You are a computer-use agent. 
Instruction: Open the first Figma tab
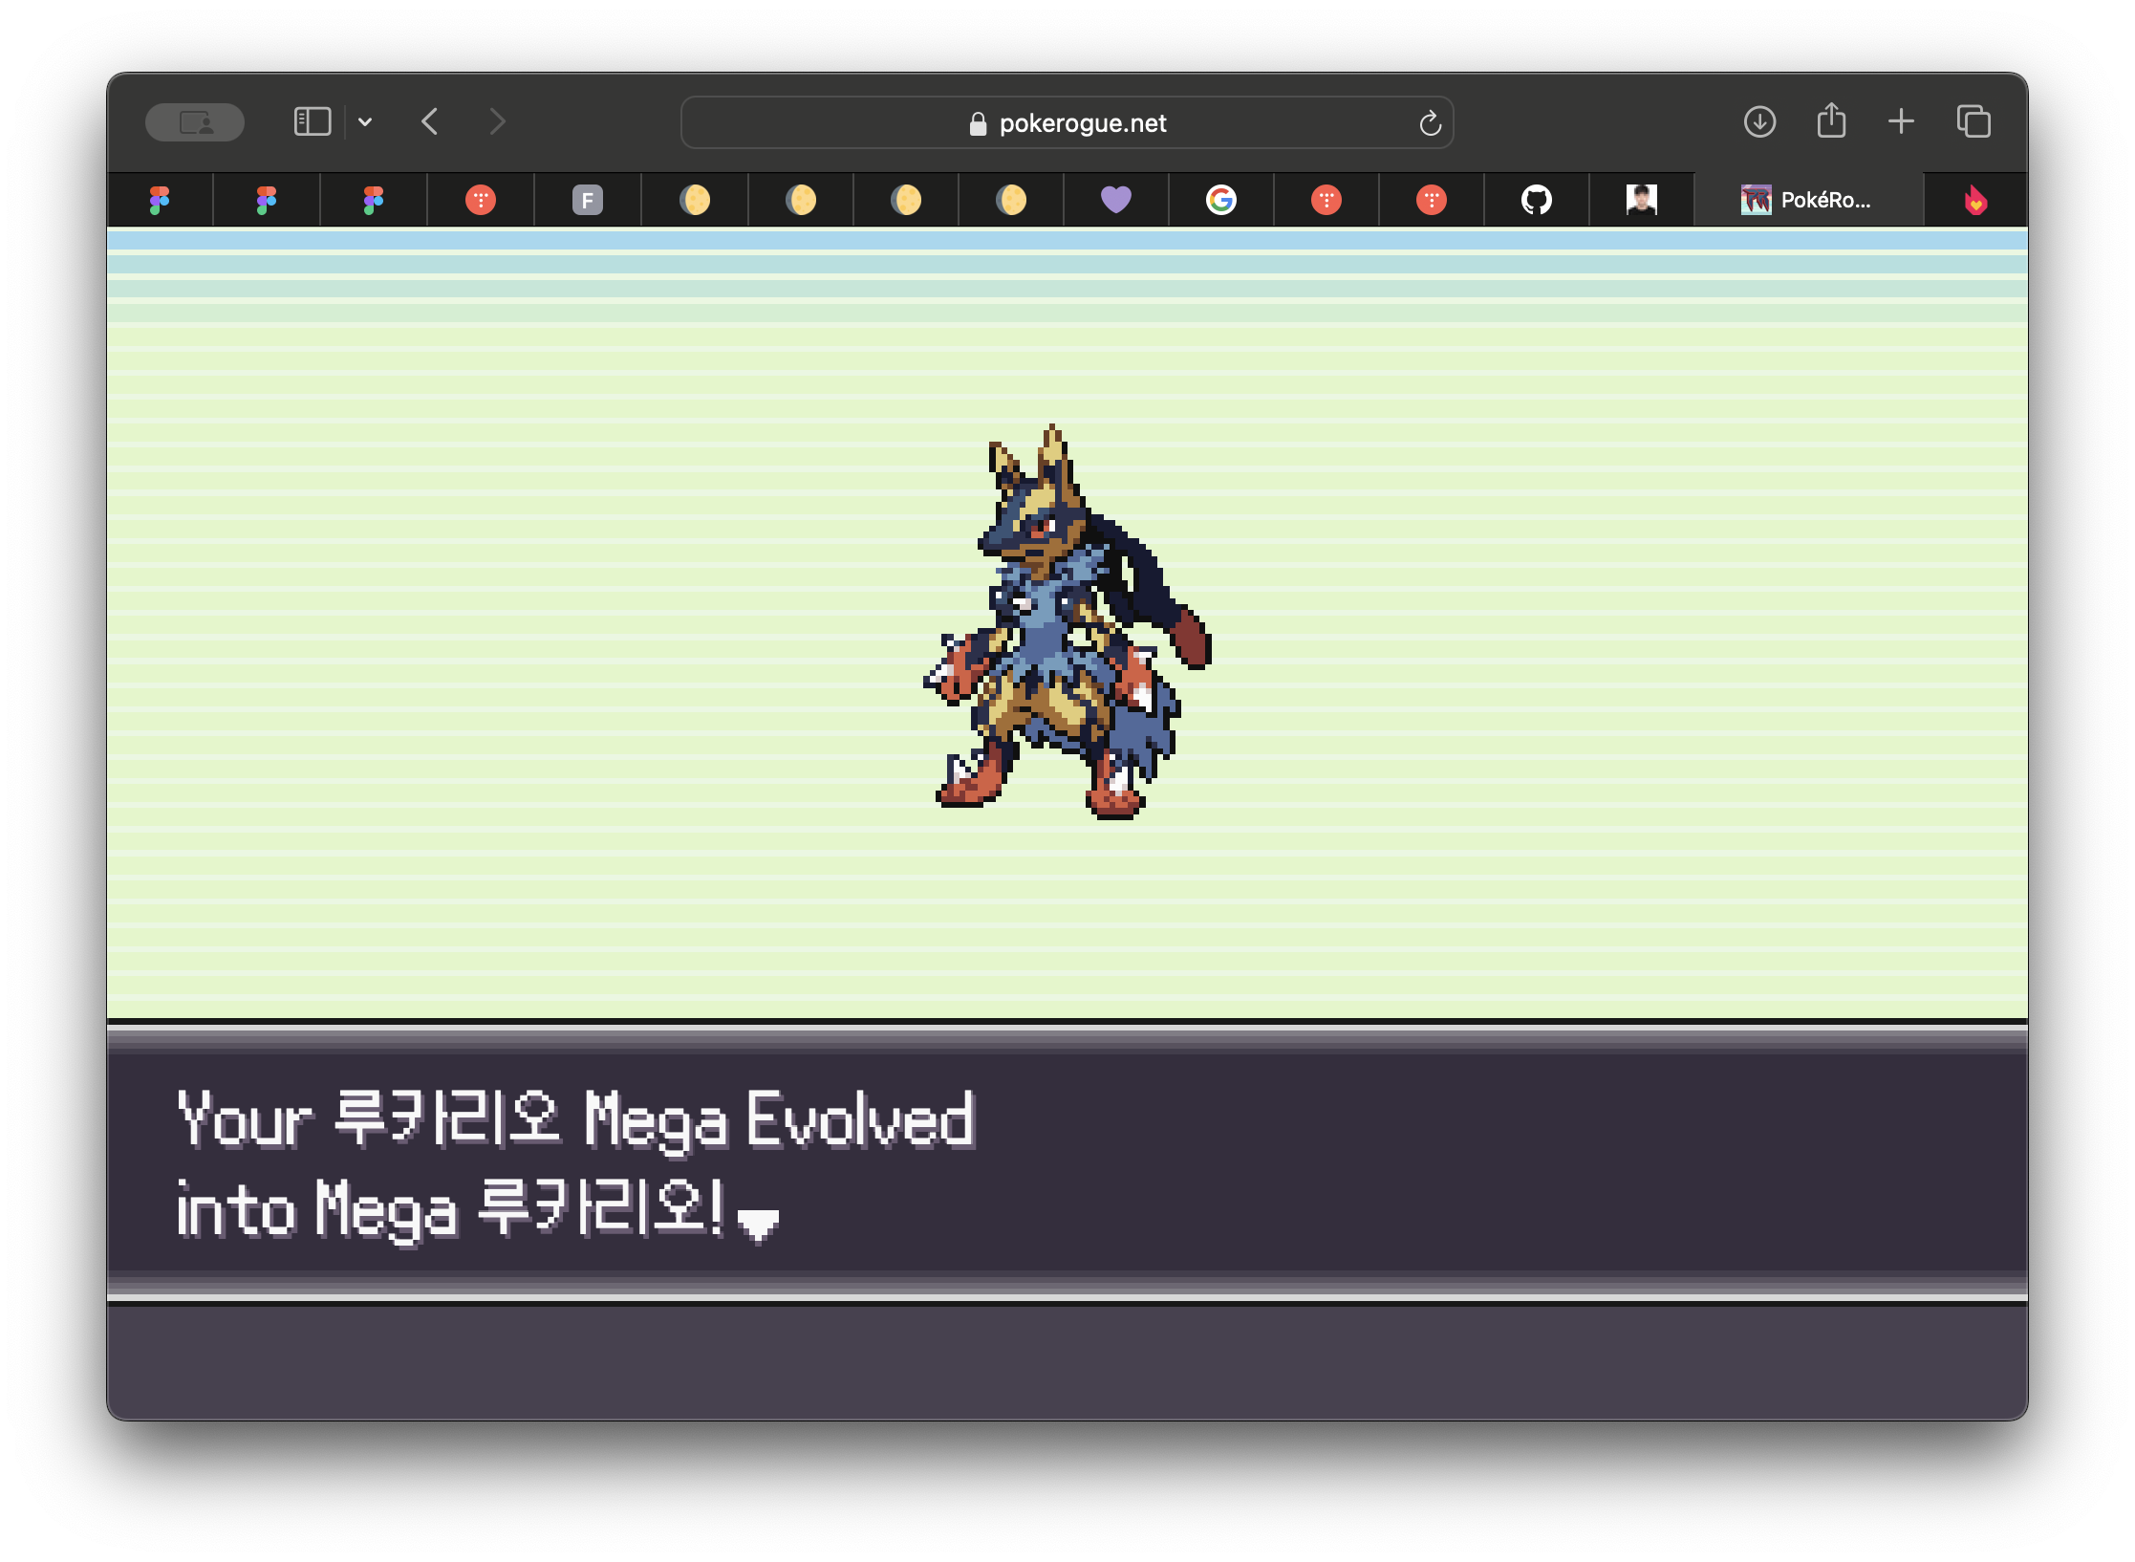coord(160,200)
